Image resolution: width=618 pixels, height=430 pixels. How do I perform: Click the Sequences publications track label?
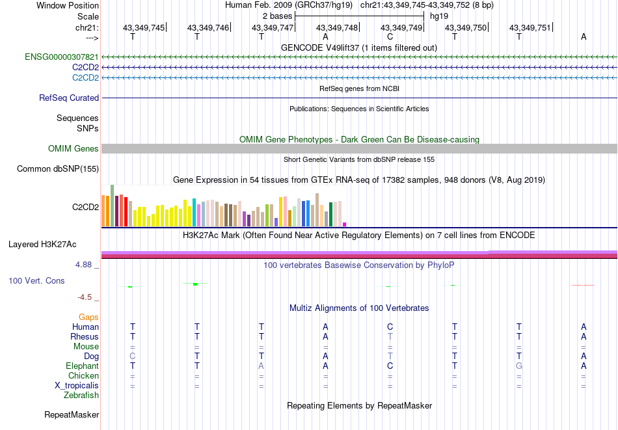77,118
